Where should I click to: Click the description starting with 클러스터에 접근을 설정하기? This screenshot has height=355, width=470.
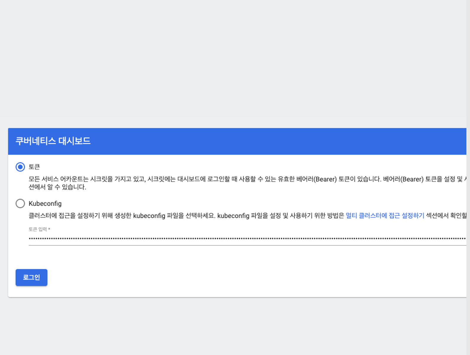[x=247, y=216]
